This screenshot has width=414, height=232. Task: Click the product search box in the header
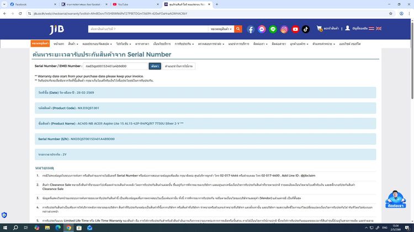(x=148, y=29)
